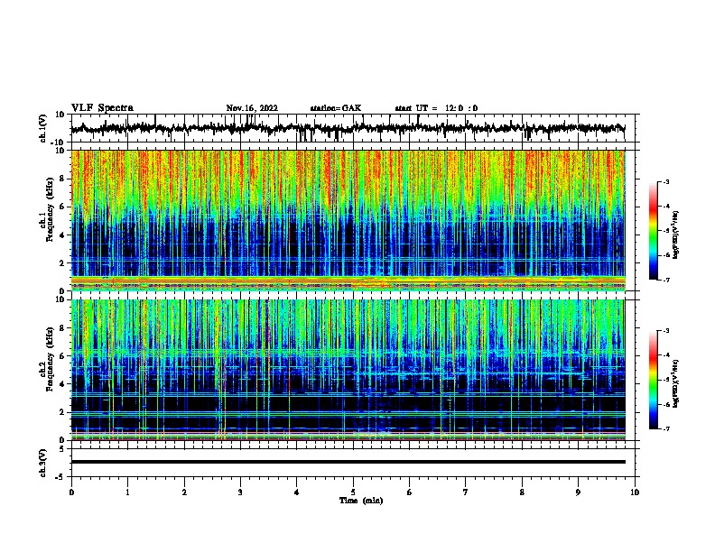715x552 pixels.
Task: Click "2" kHz tick on ch.2 spectrogram axis
Action: (62, 412)
